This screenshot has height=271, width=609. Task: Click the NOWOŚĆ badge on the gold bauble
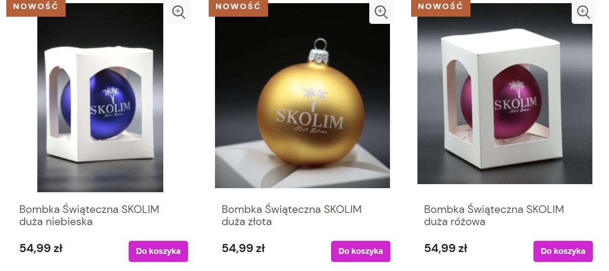(x=238, y=7)
